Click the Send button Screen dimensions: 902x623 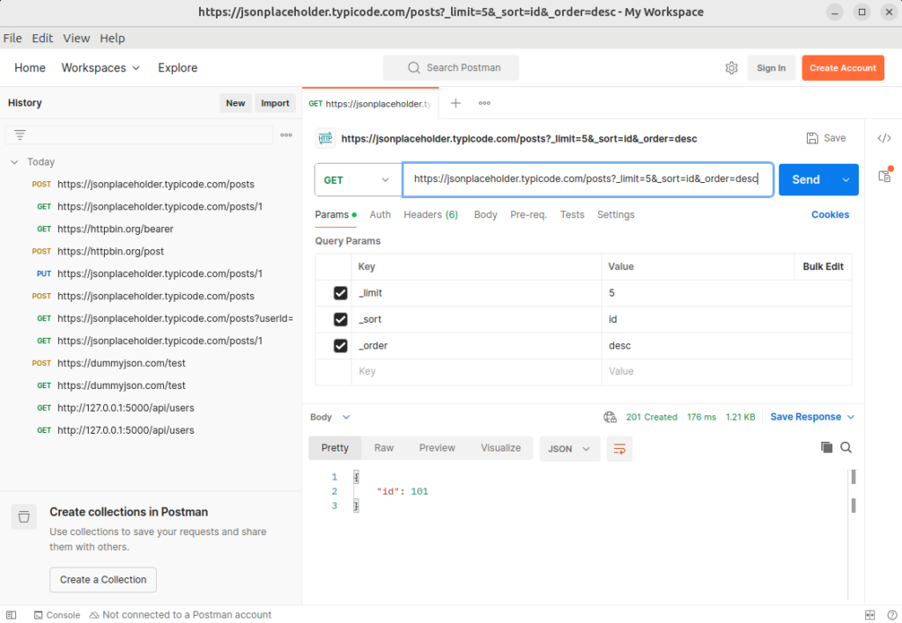coord(806,180)
